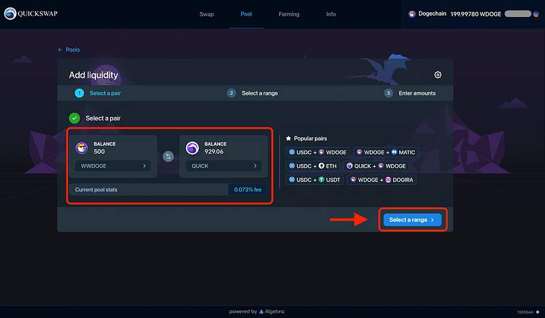Click the WWDOGE token logo

(82, 148)
